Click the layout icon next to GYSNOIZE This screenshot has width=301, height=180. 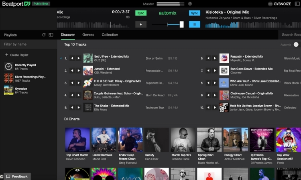[x=297, y=4]
